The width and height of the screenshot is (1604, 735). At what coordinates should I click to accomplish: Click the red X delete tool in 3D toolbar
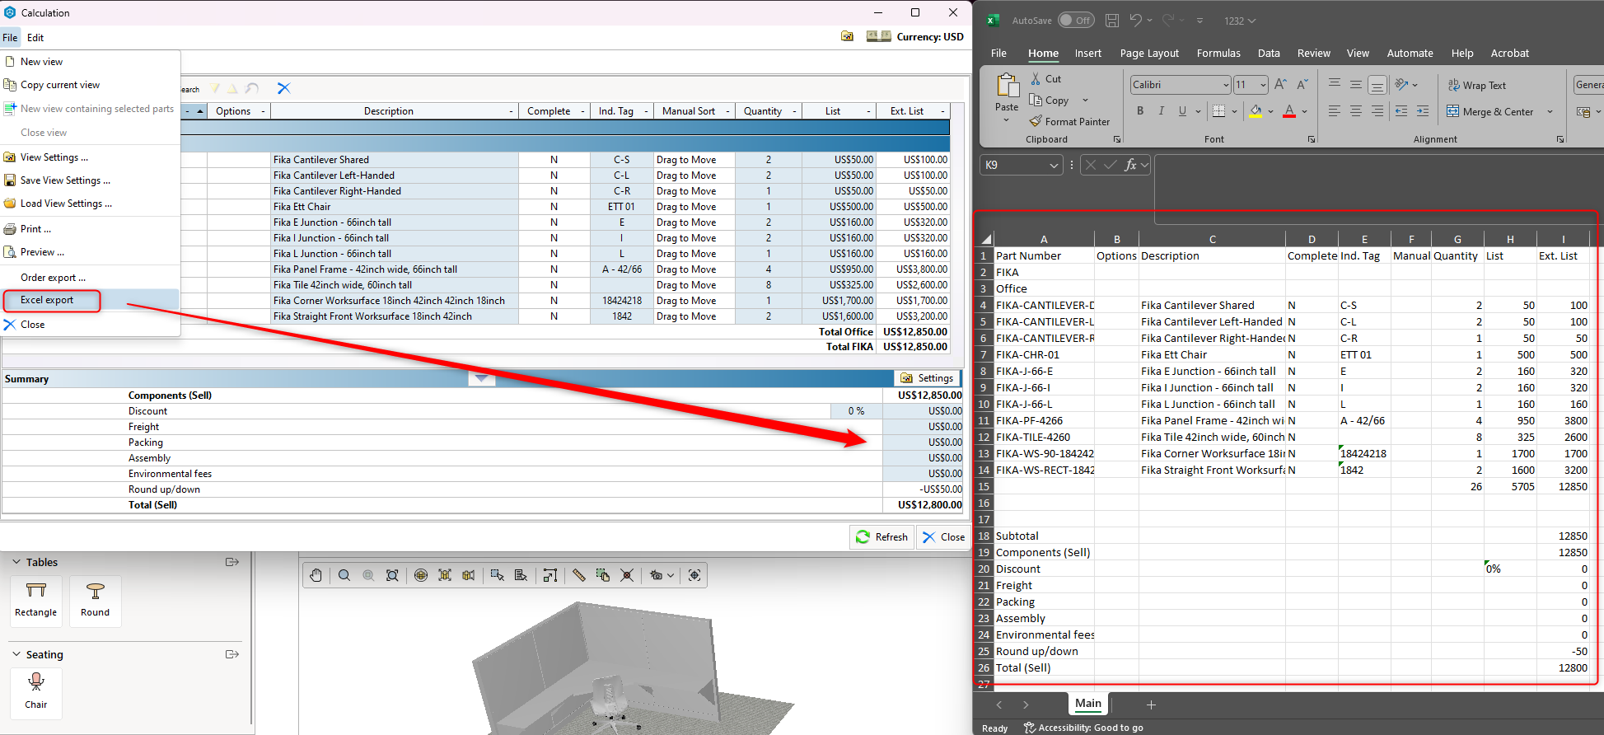627,575
